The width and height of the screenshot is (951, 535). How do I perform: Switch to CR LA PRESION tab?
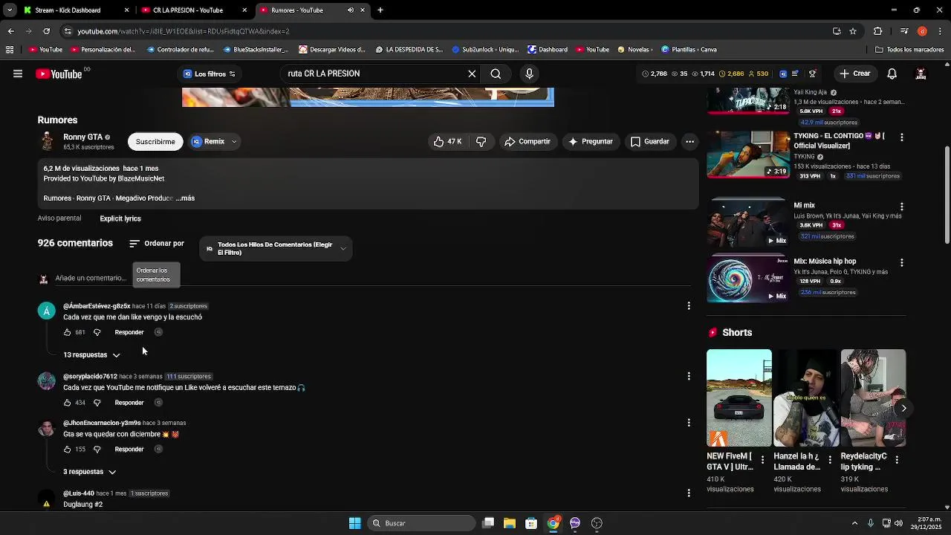tap(194, 10)
